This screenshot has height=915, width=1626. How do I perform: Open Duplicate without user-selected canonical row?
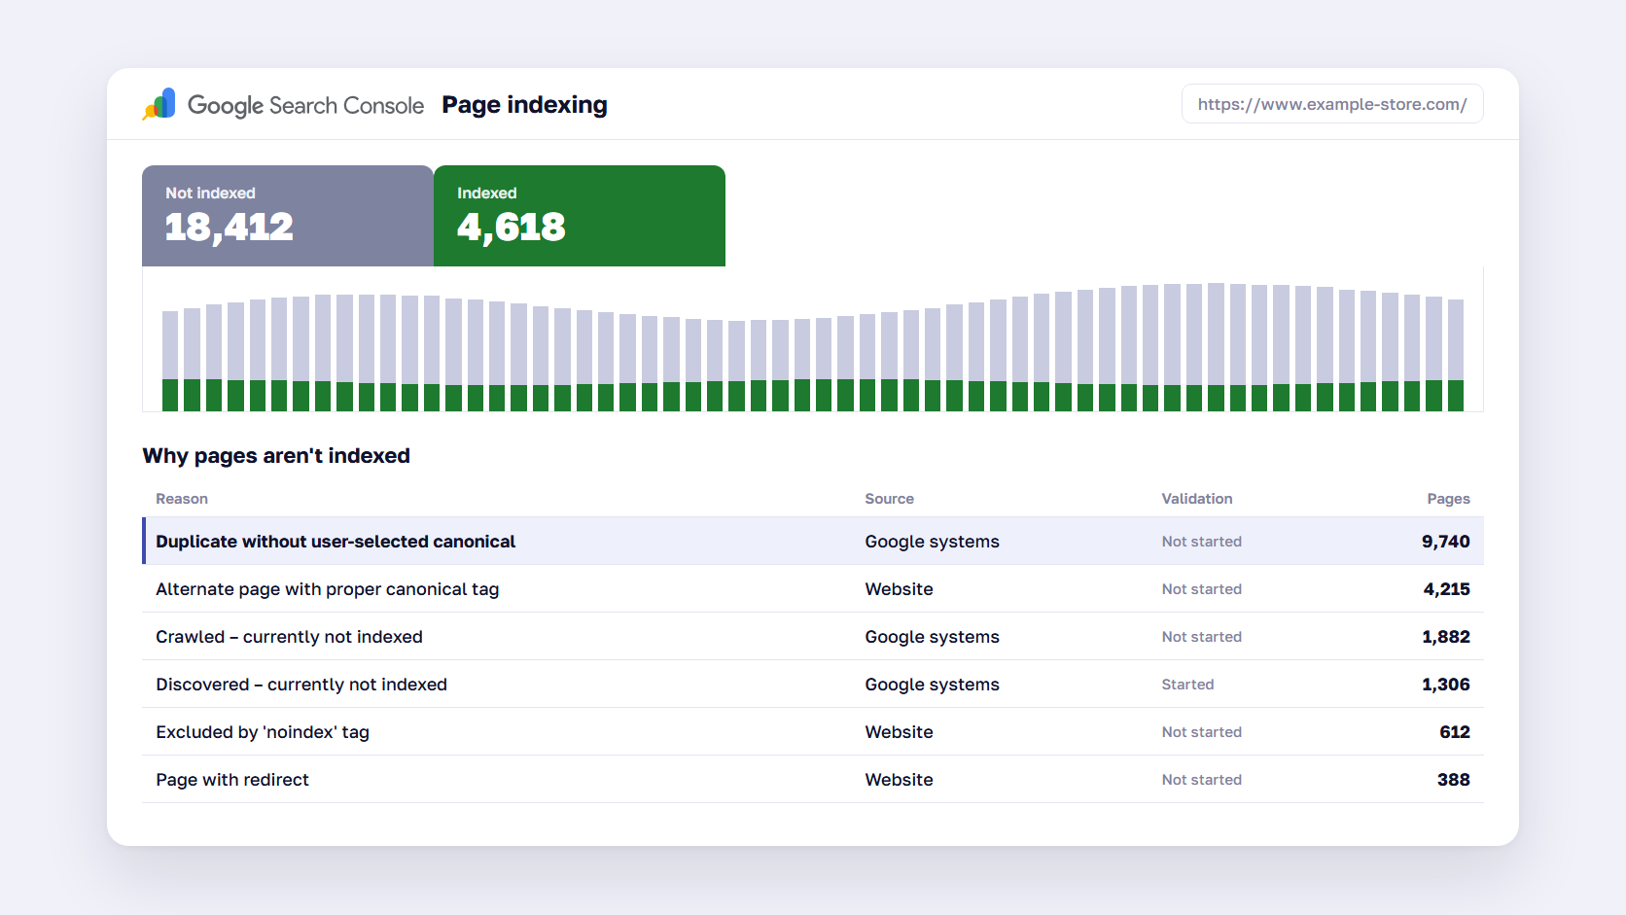[x=813, y=541]
